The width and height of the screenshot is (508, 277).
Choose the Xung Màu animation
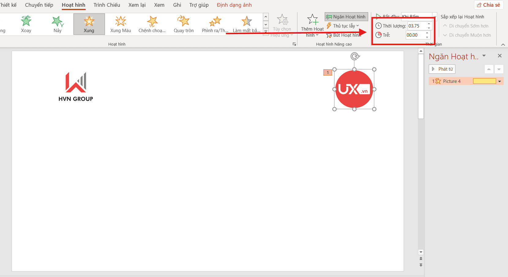coord(121,24)
